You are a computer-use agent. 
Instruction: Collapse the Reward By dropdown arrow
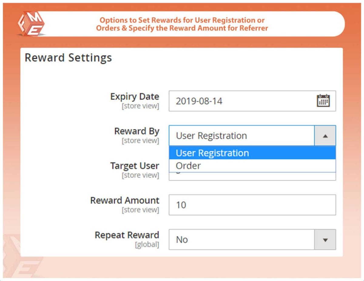[325, 136]
